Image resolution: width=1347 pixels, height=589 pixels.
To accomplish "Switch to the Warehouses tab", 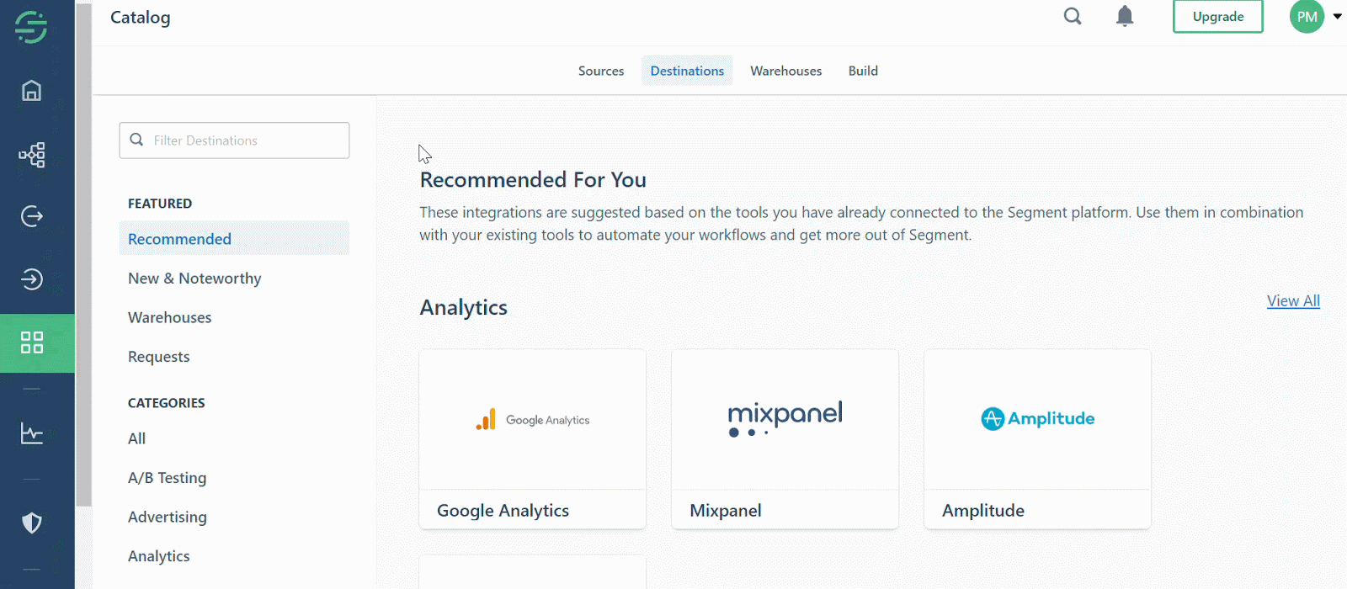I will [x=786, y=71].
